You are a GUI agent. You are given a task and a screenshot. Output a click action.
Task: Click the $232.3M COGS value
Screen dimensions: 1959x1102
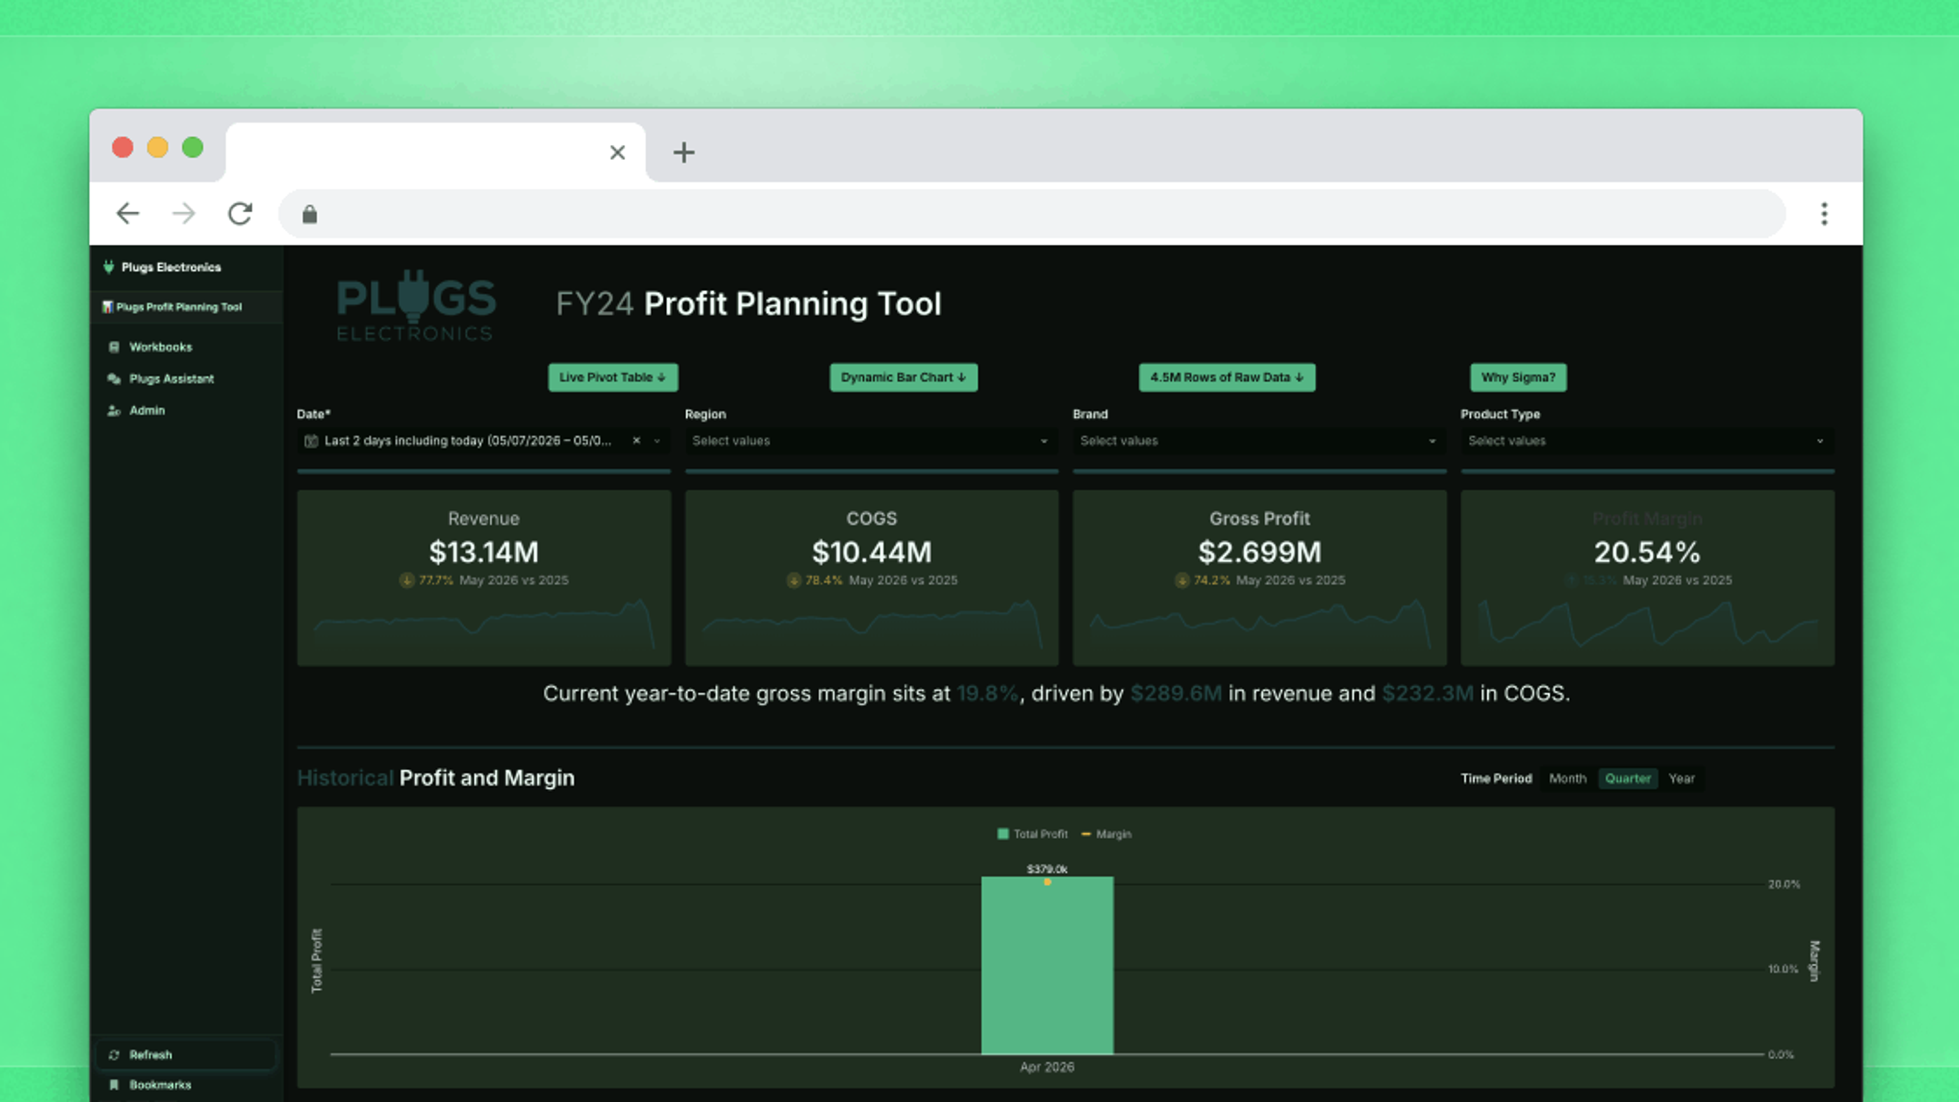[x=1427, y=694]
